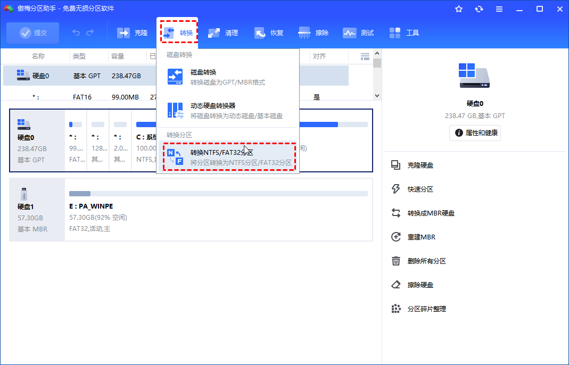
Task: Click the star favorite icon in title bar
Action: pyautogui.click(x=459, y=9)
